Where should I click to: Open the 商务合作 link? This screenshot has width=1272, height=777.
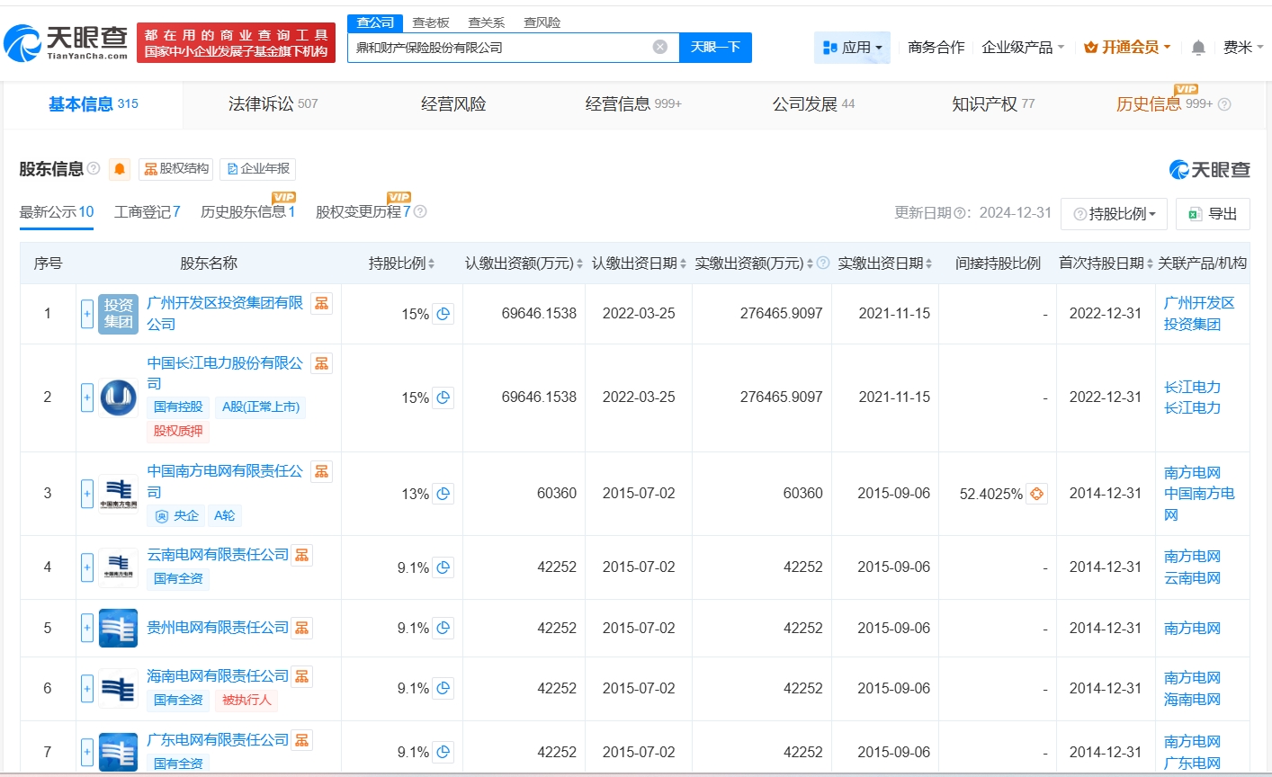936,47
